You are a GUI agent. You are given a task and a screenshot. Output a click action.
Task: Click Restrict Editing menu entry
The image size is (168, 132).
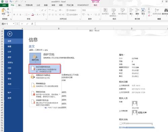click(x=45, y=85)
